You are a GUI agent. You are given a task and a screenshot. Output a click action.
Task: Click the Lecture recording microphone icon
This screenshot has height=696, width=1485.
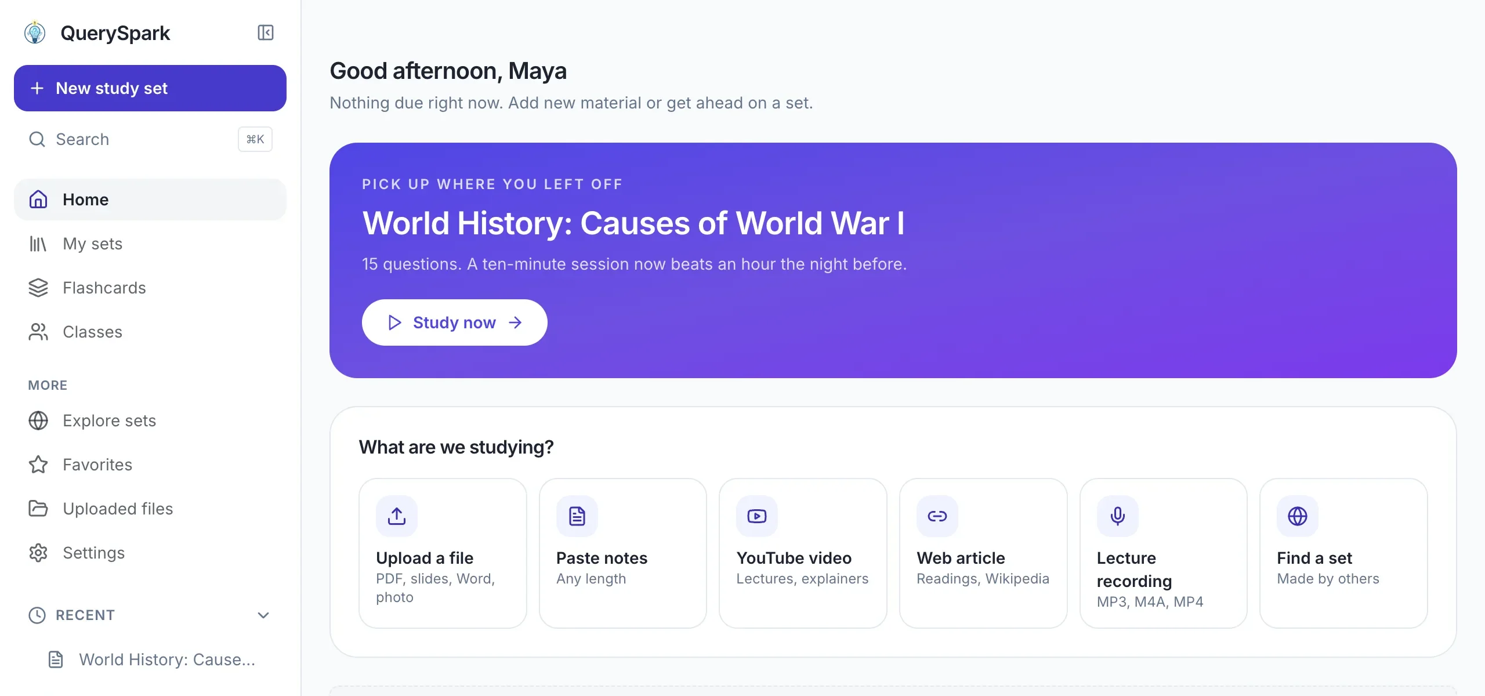pos(1118,516)
